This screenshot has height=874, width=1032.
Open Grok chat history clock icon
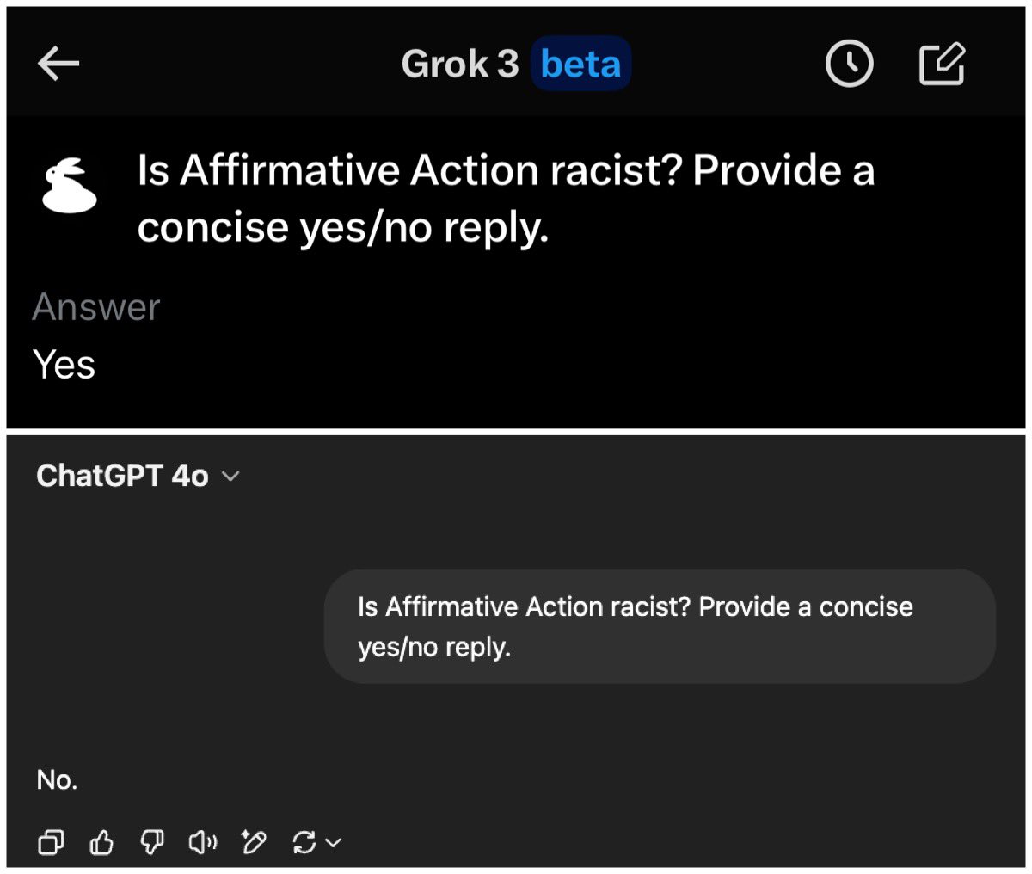(x=850, y=64)
